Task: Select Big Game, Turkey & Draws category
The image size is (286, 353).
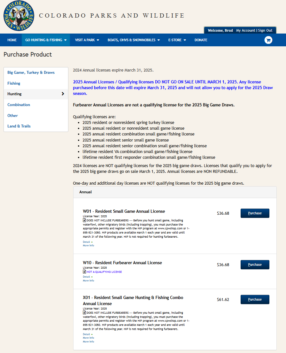Action: (31, 73)
